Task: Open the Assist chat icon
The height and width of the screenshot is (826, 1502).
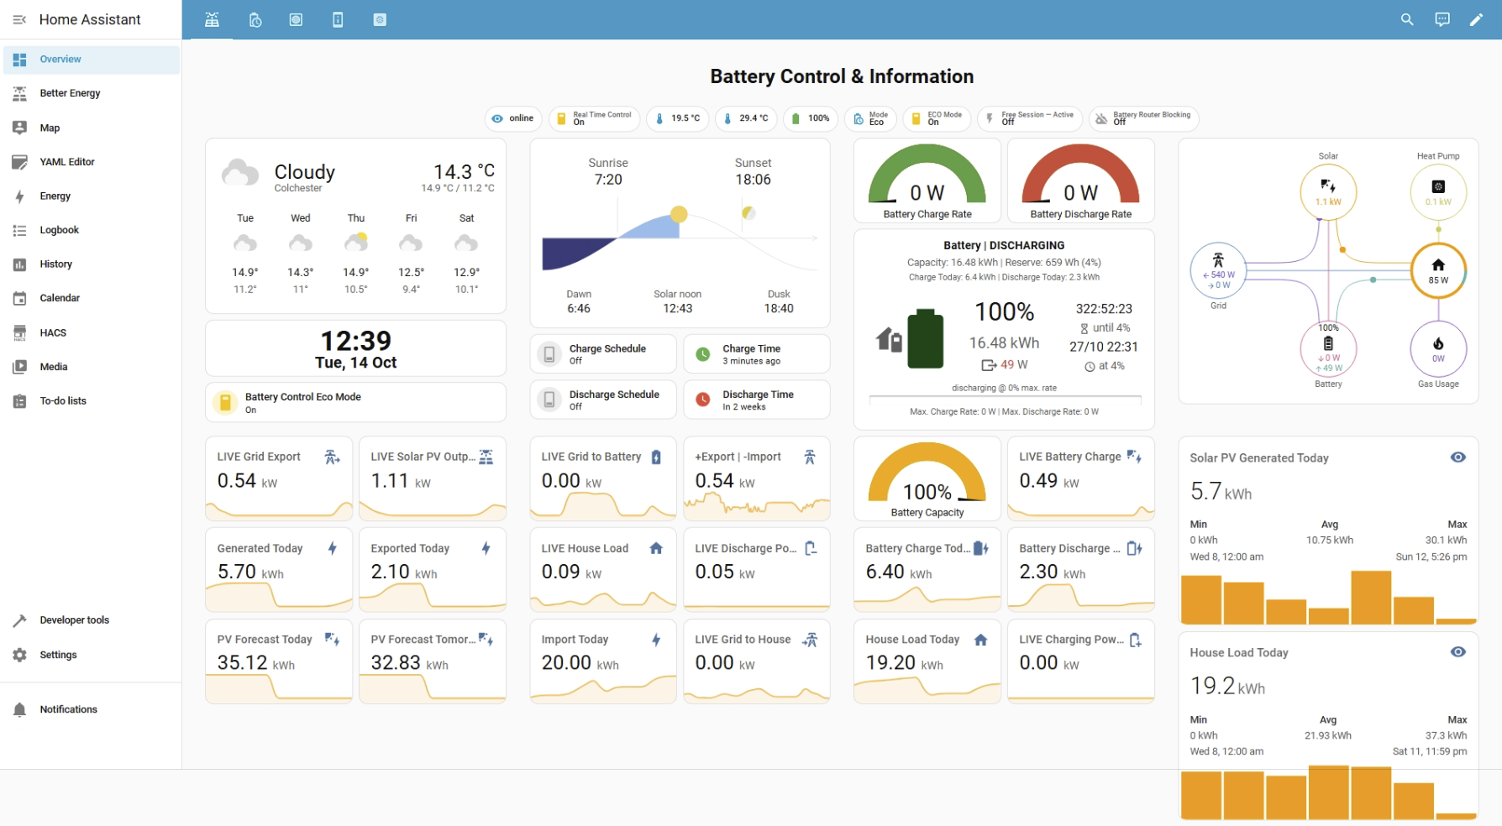Action: click(x=1442, y=19)
